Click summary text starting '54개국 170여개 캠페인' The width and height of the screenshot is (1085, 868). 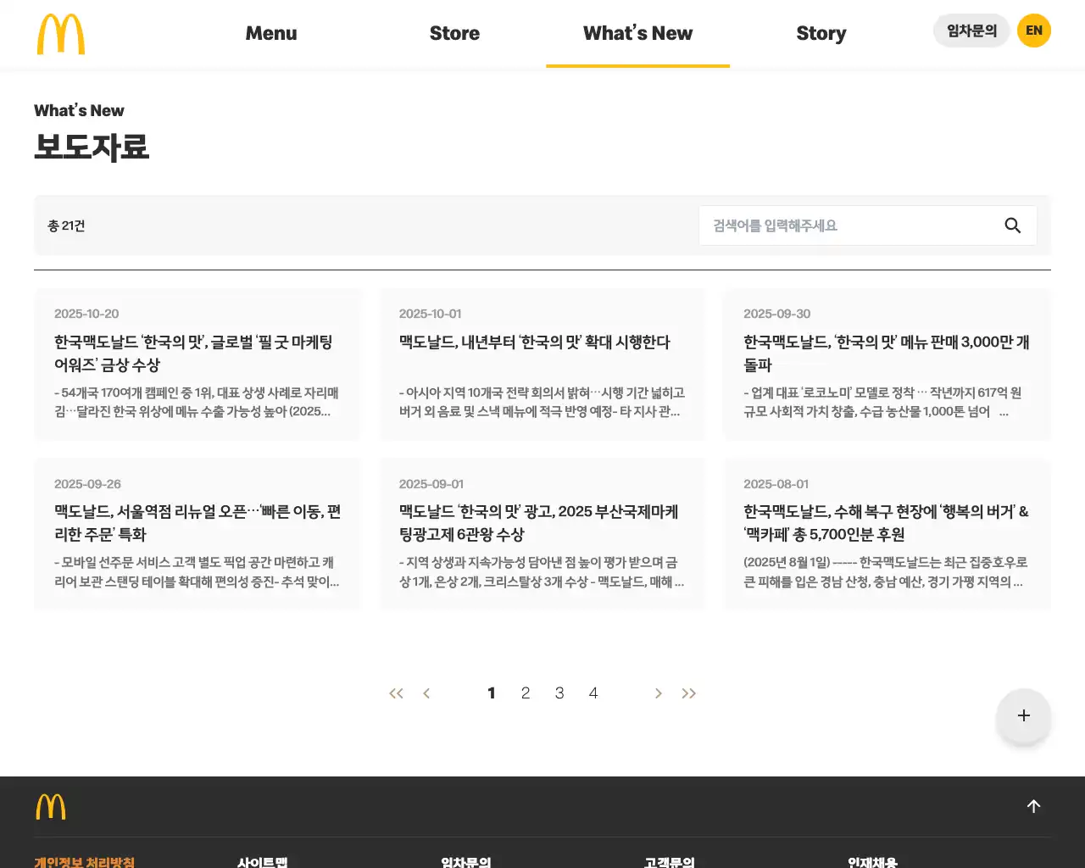tap(197, 403)
